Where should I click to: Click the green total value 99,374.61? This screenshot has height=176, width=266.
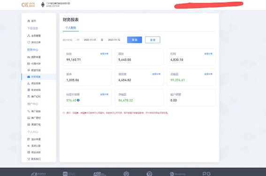pos(178,80)
